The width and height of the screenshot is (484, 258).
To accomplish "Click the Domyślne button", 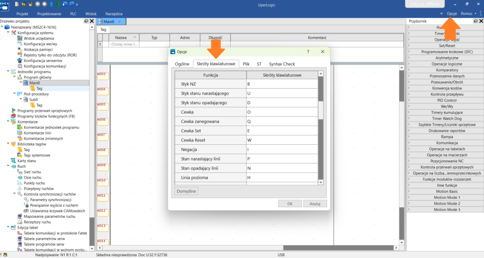I will pyautogui.click(x=186, y=191).
